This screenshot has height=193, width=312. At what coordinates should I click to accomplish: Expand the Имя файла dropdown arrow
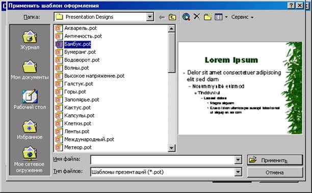(238, 160)
